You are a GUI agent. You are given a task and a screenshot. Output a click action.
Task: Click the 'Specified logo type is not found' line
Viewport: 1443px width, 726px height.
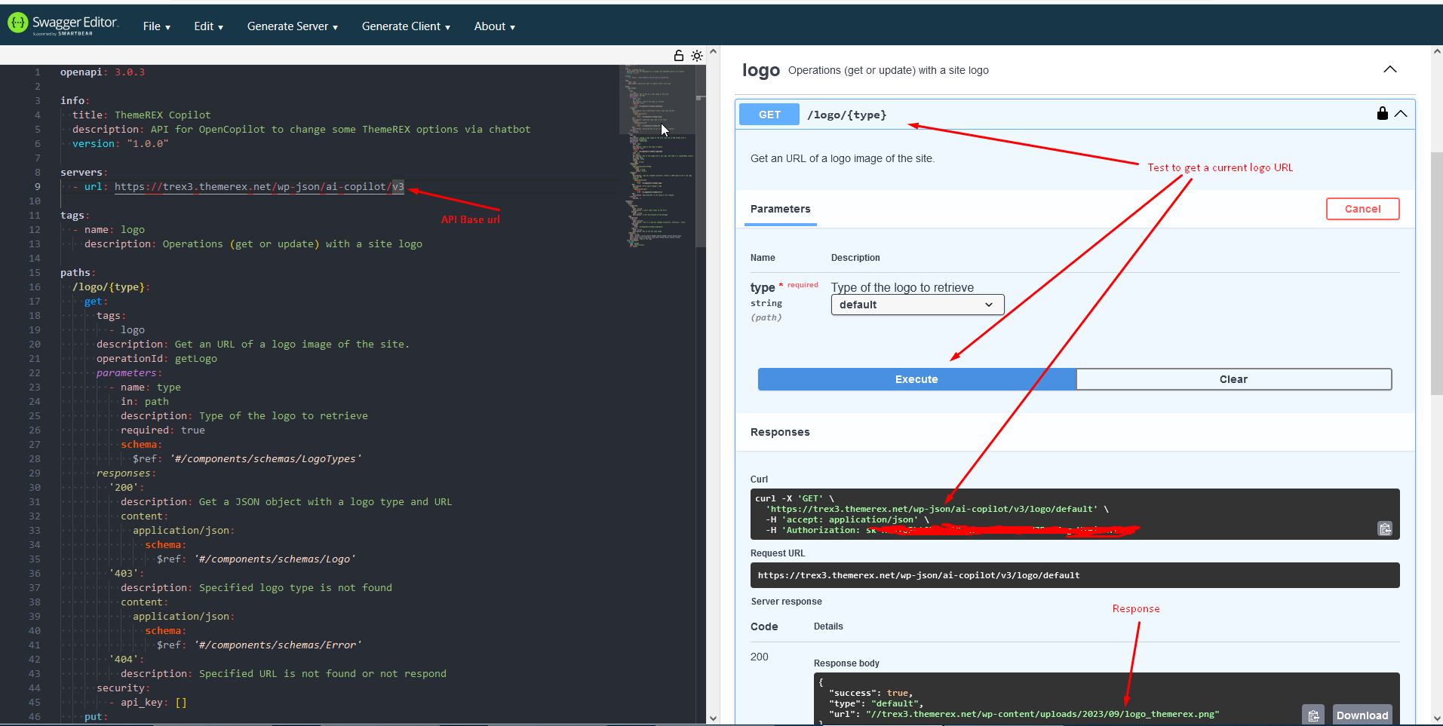tap(256, 588)
